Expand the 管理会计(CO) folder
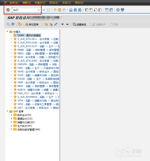Image resolution: width=150 pixels, height=161 pixels. 11,119
